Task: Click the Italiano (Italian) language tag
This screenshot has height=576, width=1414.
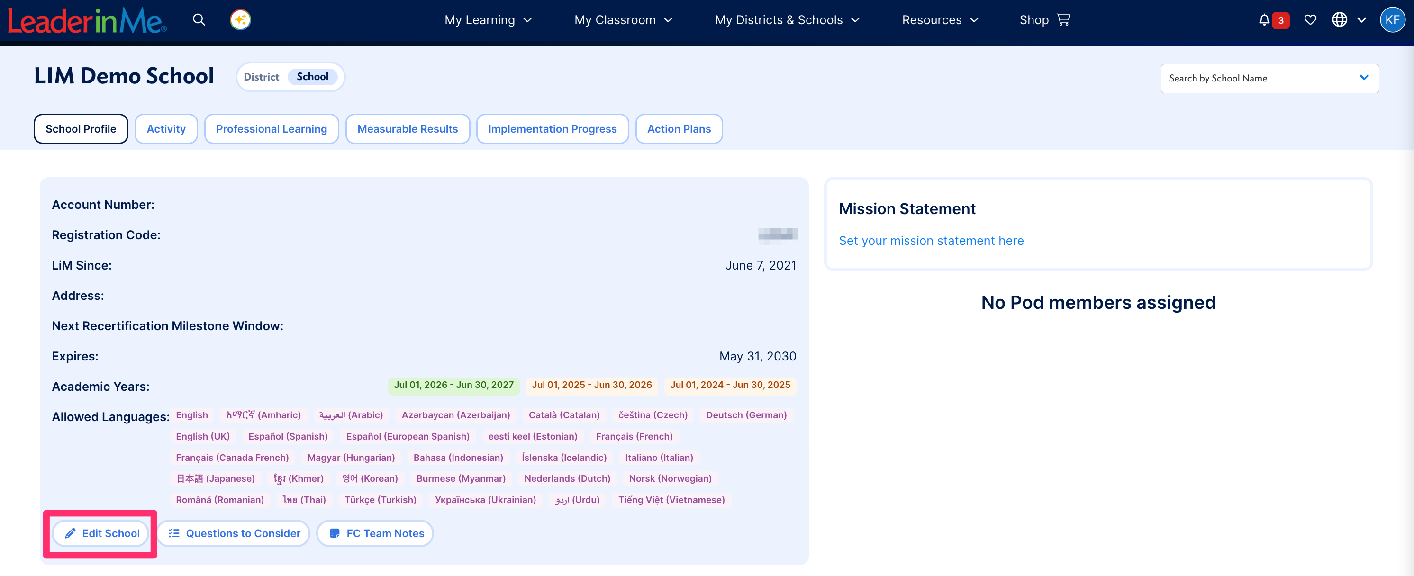Action: 659,458
